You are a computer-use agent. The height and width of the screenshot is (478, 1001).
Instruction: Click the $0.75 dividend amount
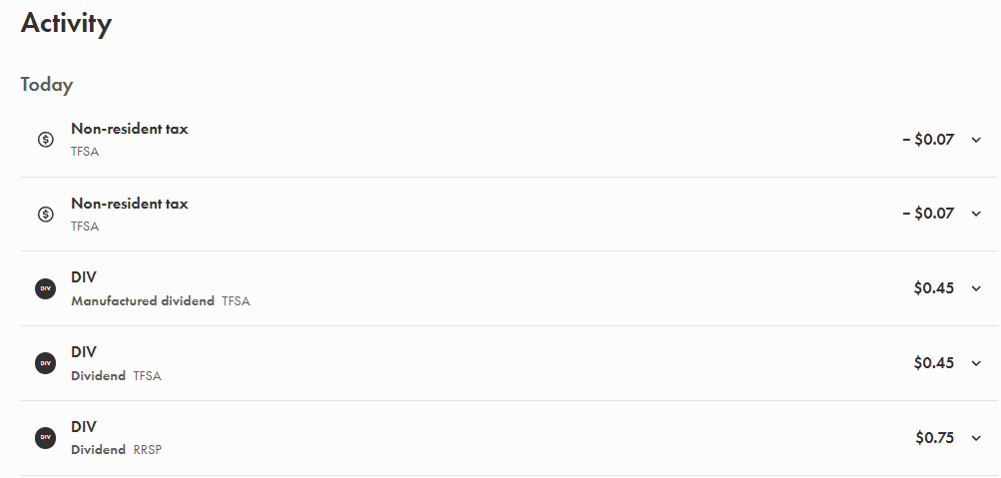(934, 438)
